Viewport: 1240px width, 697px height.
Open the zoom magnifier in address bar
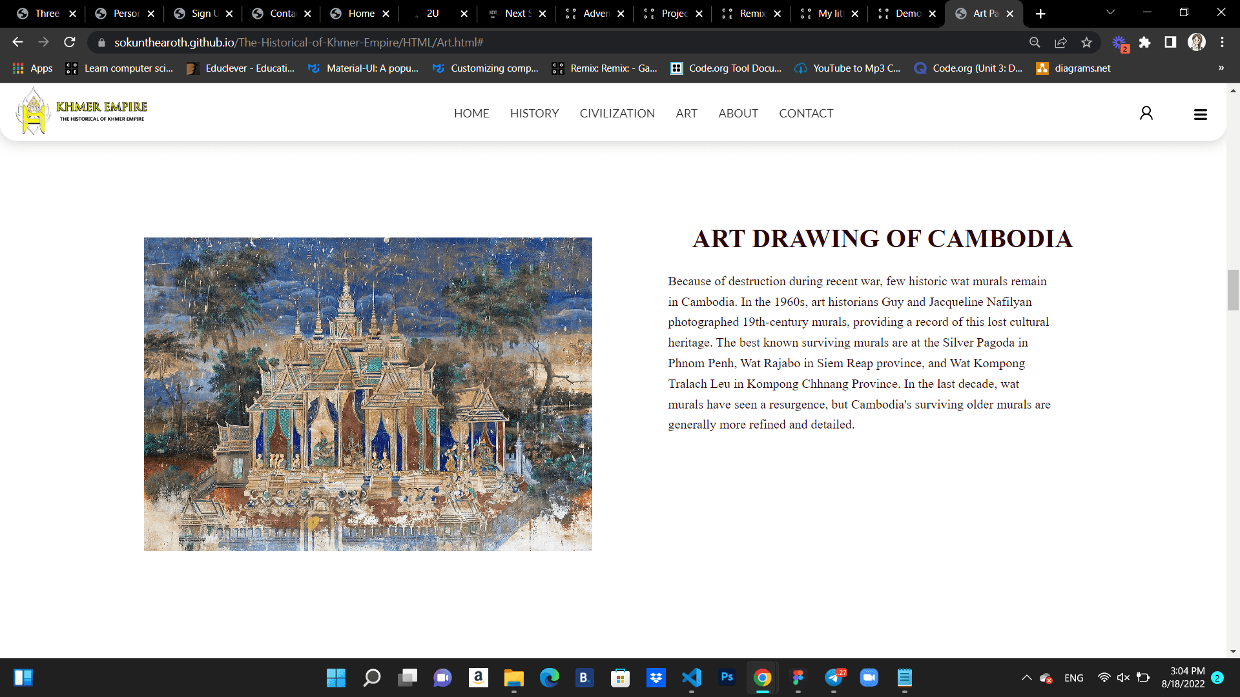pos(1035,42)
